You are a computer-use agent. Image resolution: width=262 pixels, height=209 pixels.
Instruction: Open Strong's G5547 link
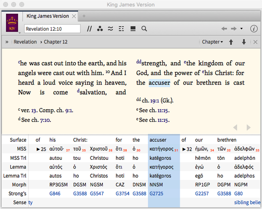pyautogui.click(x=97, y=194)
